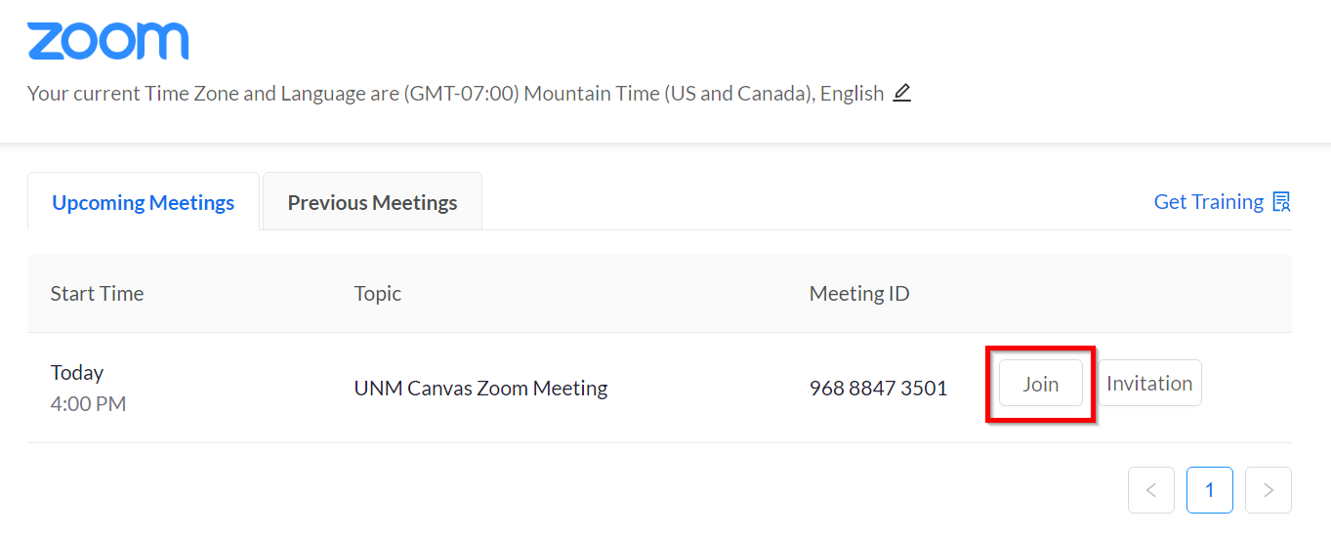Open the Get Training link
The image size is (1331, 535).
point(1208,202)
